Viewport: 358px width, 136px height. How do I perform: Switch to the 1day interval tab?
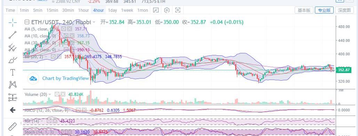point(112,10)
